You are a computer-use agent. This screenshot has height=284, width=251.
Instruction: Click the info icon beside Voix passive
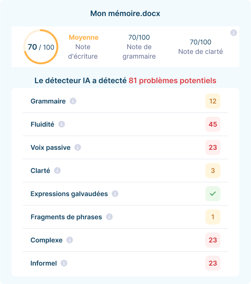[78, 147]
